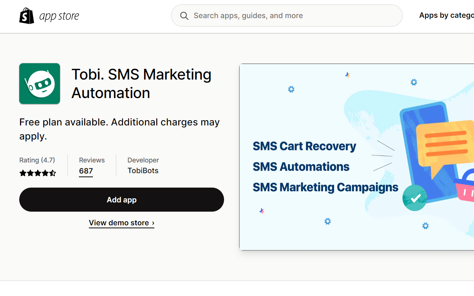This screenshot has height=296, width=474.
Task: Open the reviews section via the 687 link
Action: pos(86,171)
